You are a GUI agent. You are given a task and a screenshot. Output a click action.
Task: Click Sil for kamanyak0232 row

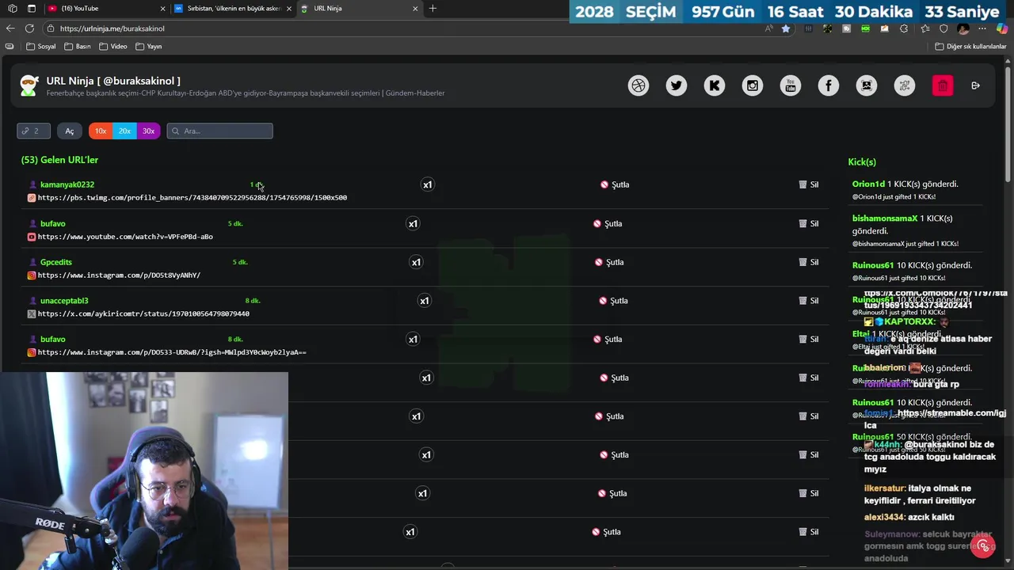(809, 184)
